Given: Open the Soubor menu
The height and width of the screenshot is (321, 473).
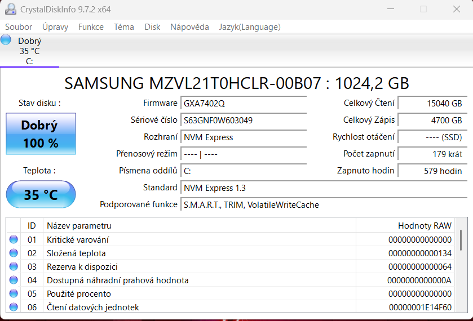Looking at the screenshot, I should click(19, 27).
